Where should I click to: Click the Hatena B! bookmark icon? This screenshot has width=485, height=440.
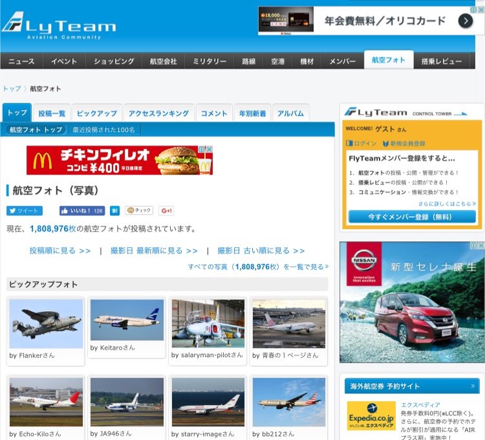click(x=114, y=211)
